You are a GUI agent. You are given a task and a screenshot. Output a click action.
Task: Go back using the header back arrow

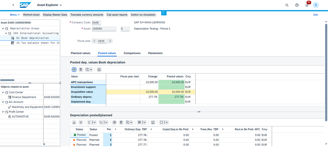(x=13, y=5)
